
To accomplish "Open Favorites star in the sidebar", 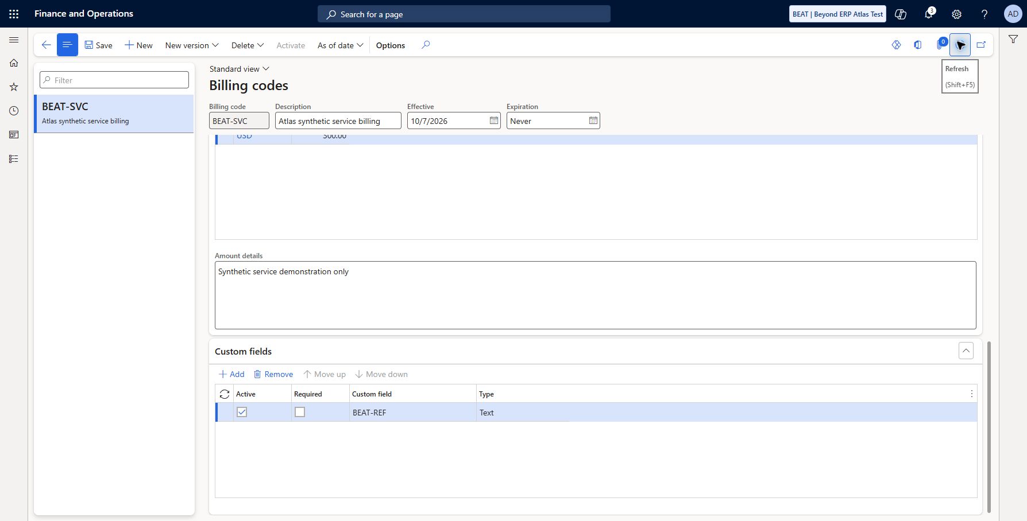I will (14, 87).
